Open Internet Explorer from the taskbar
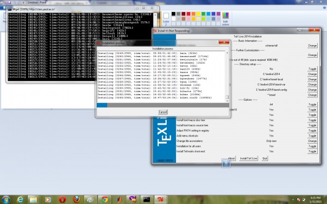Screen dimensions: 327x204 tap(20, 200)
